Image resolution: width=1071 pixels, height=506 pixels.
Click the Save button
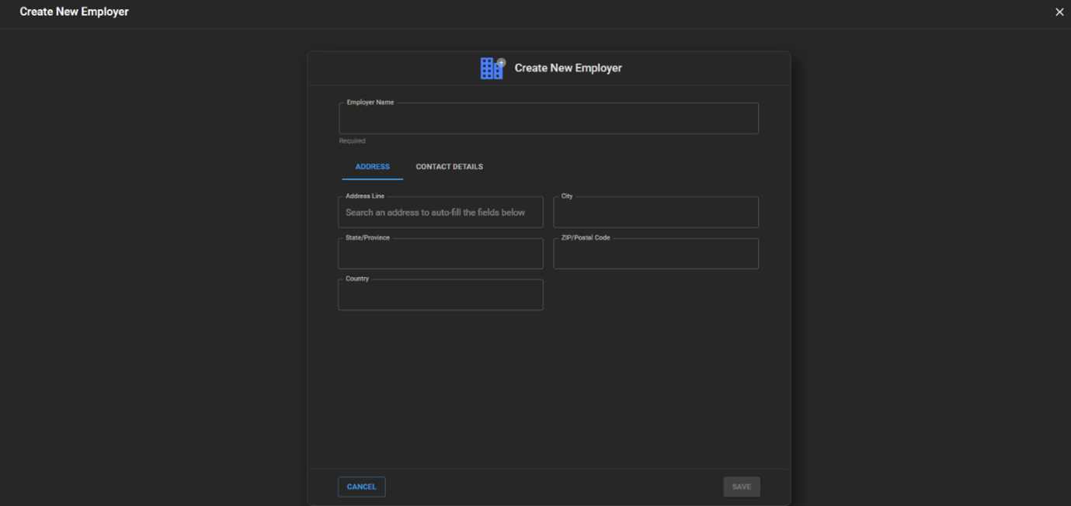[x=741, y=487]
